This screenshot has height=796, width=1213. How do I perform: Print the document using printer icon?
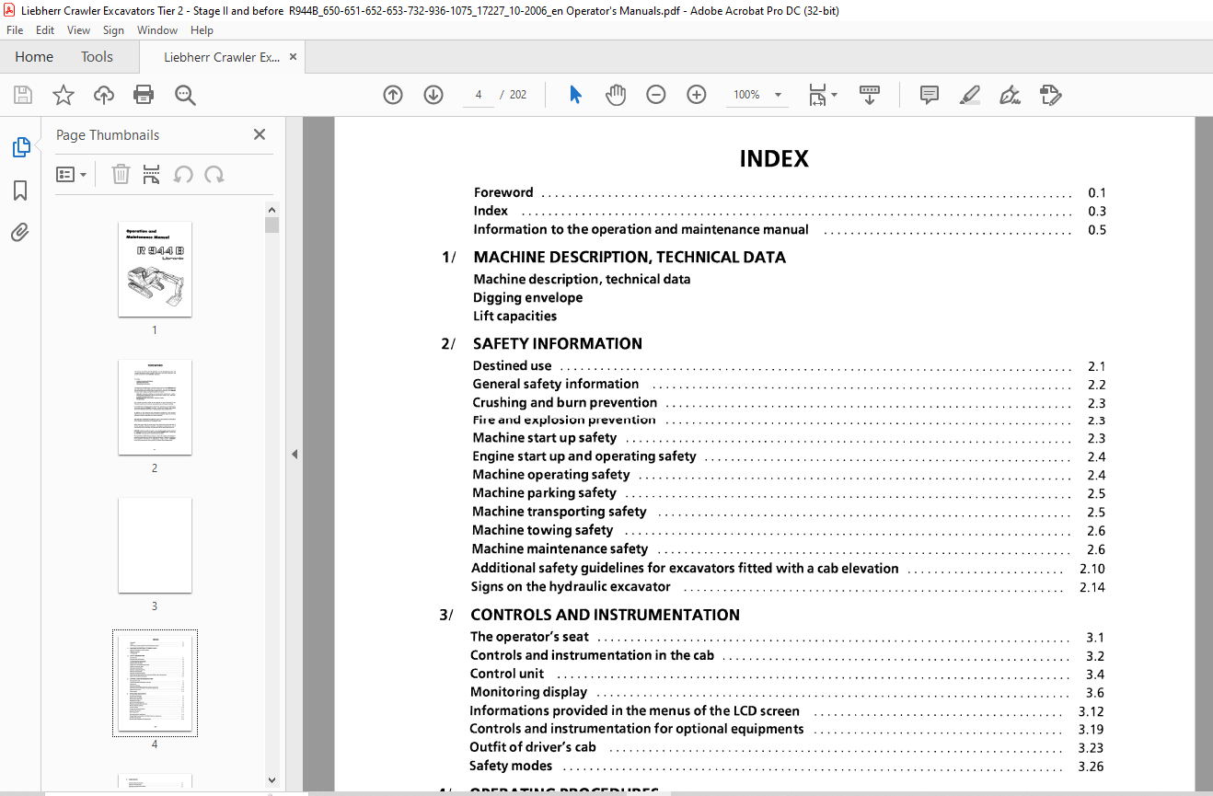(x=144, y=95)
